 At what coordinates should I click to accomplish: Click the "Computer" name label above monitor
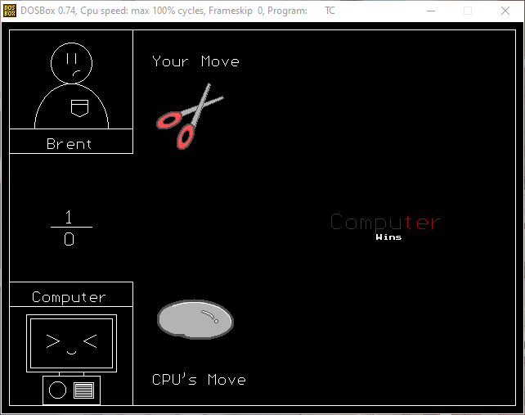tap(70, 296)
